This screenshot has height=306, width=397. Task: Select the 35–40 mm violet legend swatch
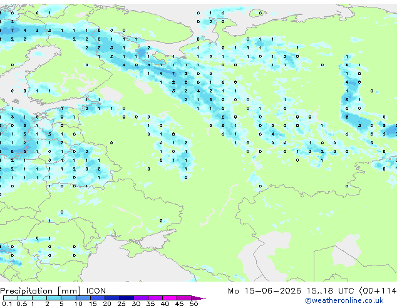click(x=155, y=298)
